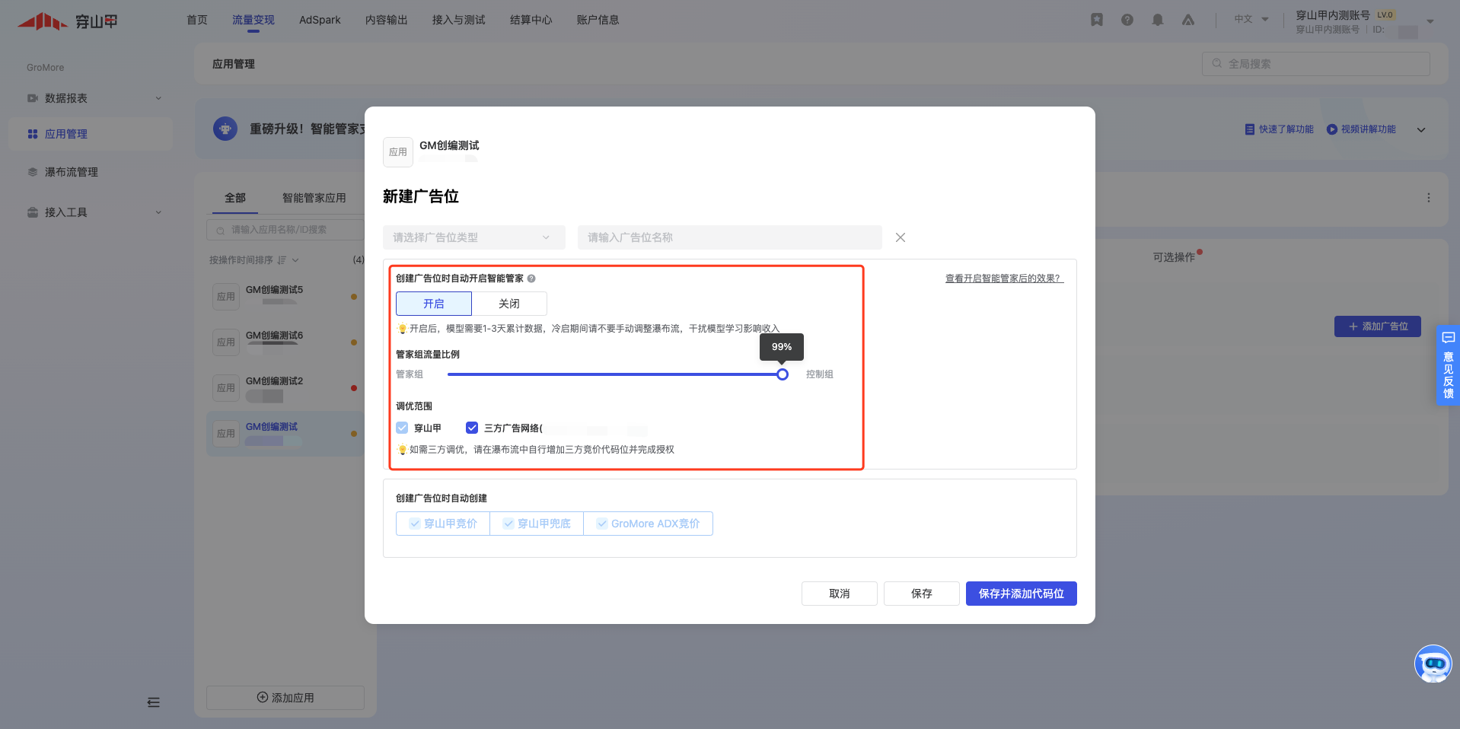The width and height of the screenshot is (1460, 729).
Task: Click the 添加应用 button
Action: point(285,698)
